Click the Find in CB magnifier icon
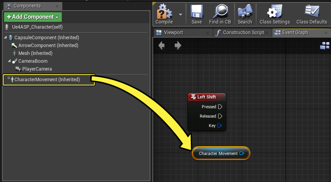Viewport: 331px width, 182px height. click(x=220, y=12)
